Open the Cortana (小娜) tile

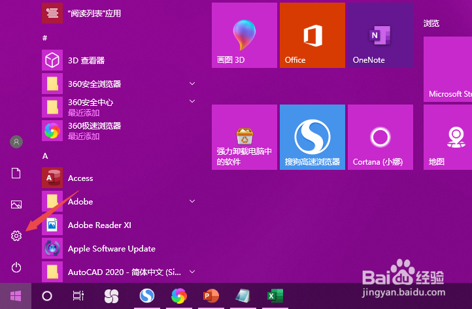tap(380, 137)
